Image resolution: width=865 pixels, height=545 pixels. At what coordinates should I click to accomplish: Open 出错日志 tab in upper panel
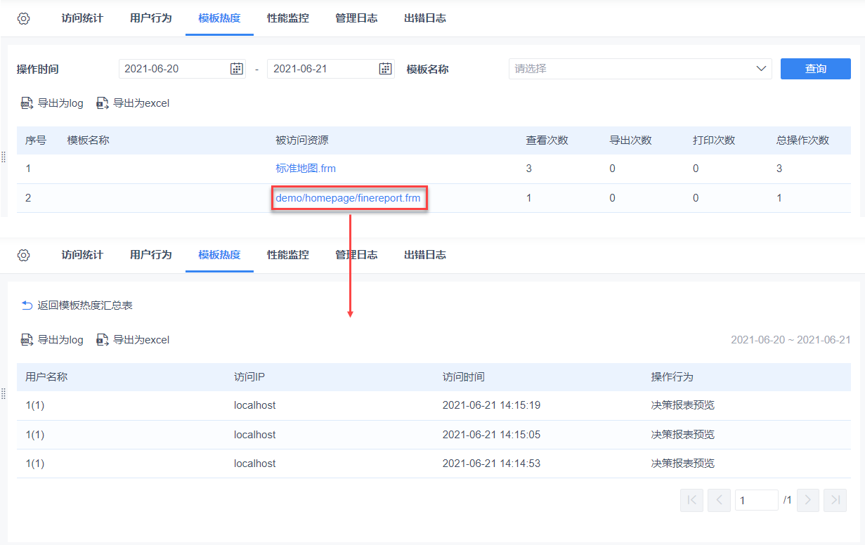point(425,18)
